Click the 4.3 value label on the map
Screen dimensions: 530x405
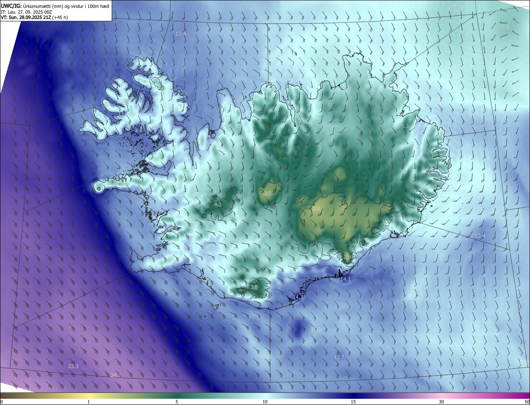[218, 204]
